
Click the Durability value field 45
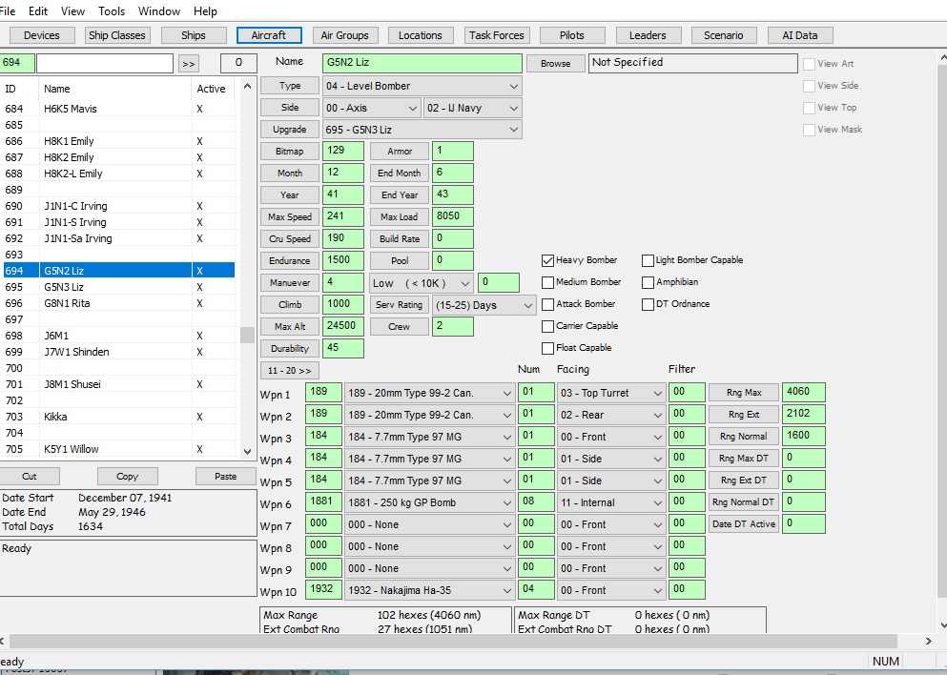coord(343,348)
